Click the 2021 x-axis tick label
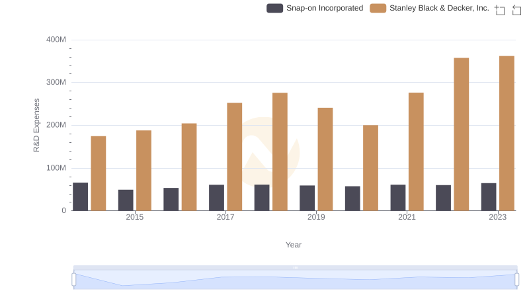The width and height of the screenshot is (529, 305). pos(407,217)
